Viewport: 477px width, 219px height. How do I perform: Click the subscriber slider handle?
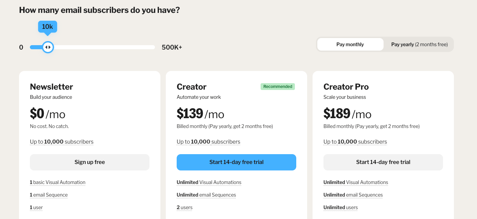click(48, 47)
